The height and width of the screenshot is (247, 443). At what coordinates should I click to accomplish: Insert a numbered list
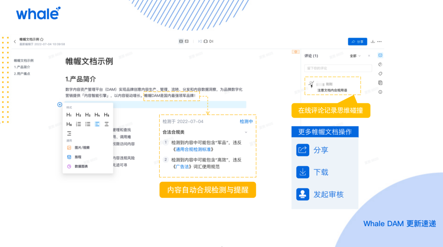pos(78,124)
